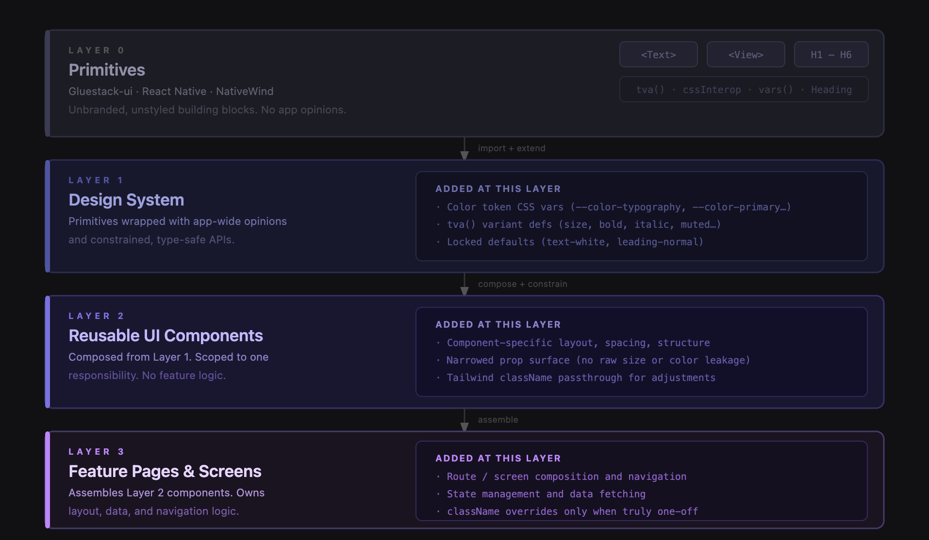Click the 'Tailwind className passthrough' bullet
Viewport: 929px width, 540px height.
[x=576, y=378]
